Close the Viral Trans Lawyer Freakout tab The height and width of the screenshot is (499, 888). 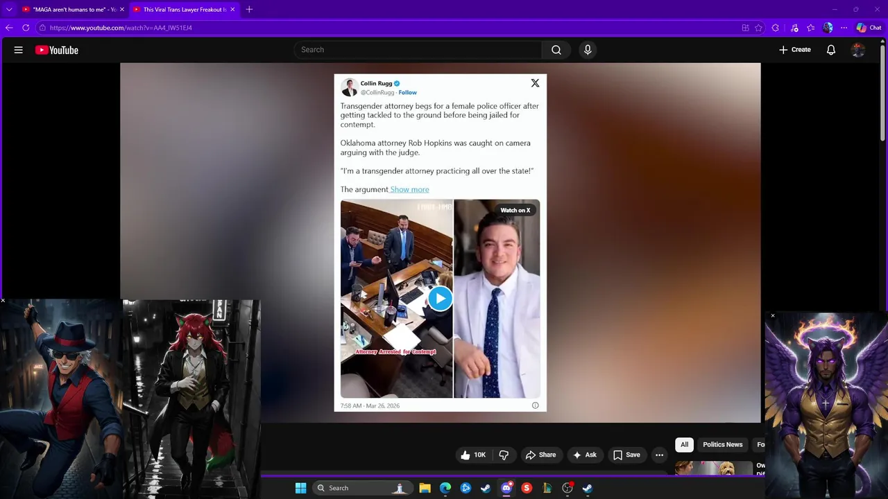pyautogui.click(x=232, y=9)
